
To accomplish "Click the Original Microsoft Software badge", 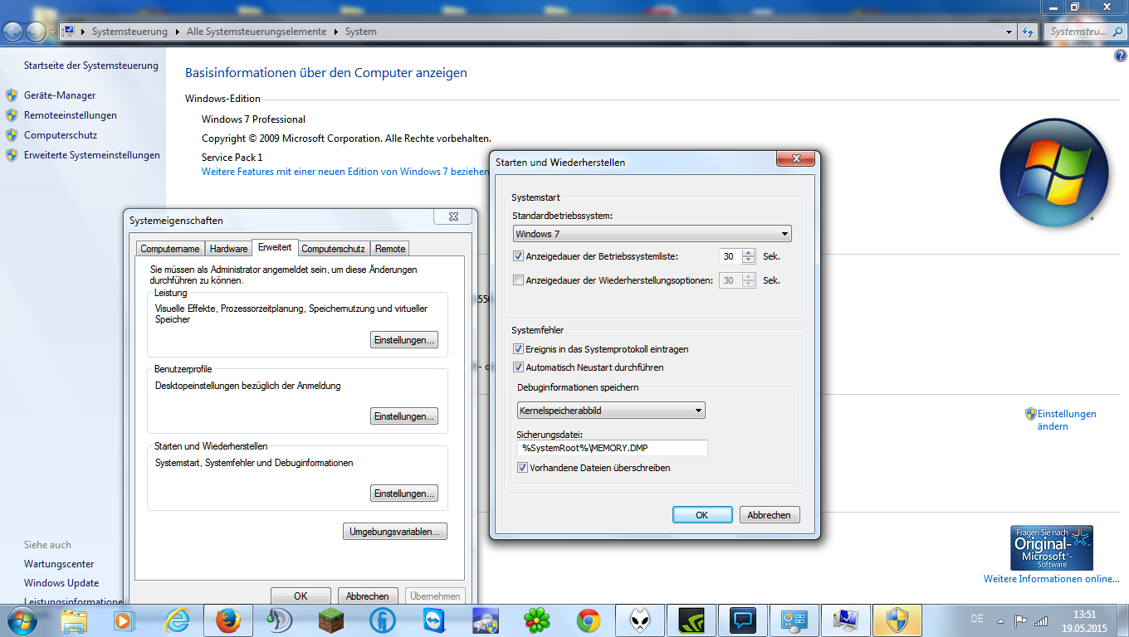I will (x=1052, y=547).
